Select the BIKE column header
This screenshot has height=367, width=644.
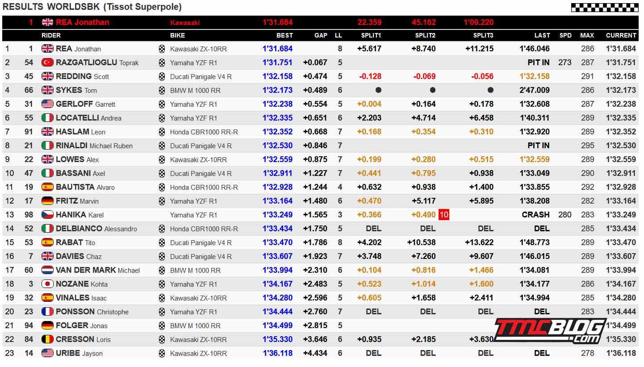point(177,35)
